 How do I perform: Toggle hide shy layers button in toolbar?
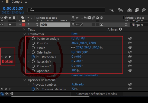[130, 10]
